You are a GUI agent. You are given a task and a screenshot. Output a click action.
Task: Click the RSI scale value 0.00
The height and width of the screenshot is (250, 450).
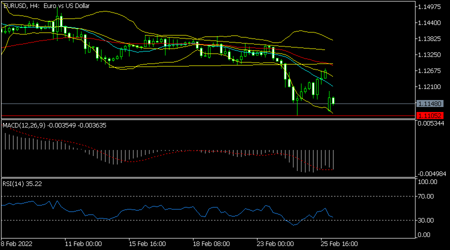pos(424,235)
